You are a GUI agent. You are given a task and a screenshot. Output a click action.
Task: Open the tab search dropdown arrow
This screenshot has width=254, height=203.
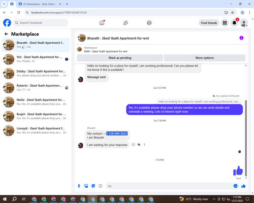coord(4,4)
